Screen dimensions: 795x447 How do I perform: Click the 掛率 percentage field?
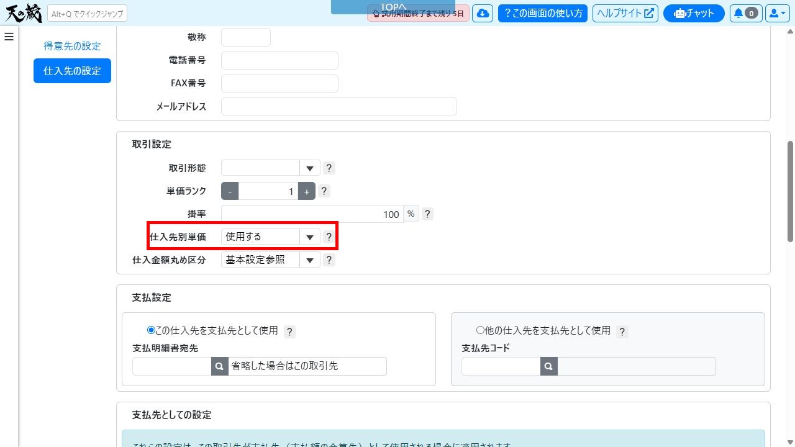[312, 214]
